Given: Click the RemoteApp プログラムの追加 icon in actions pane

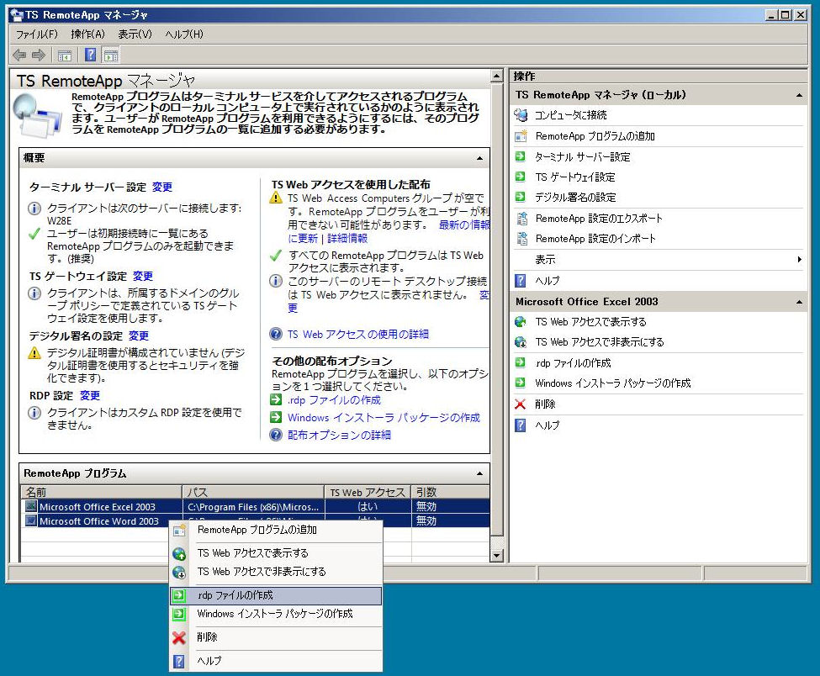Looking at the screenshot, I should pos(521,136).
